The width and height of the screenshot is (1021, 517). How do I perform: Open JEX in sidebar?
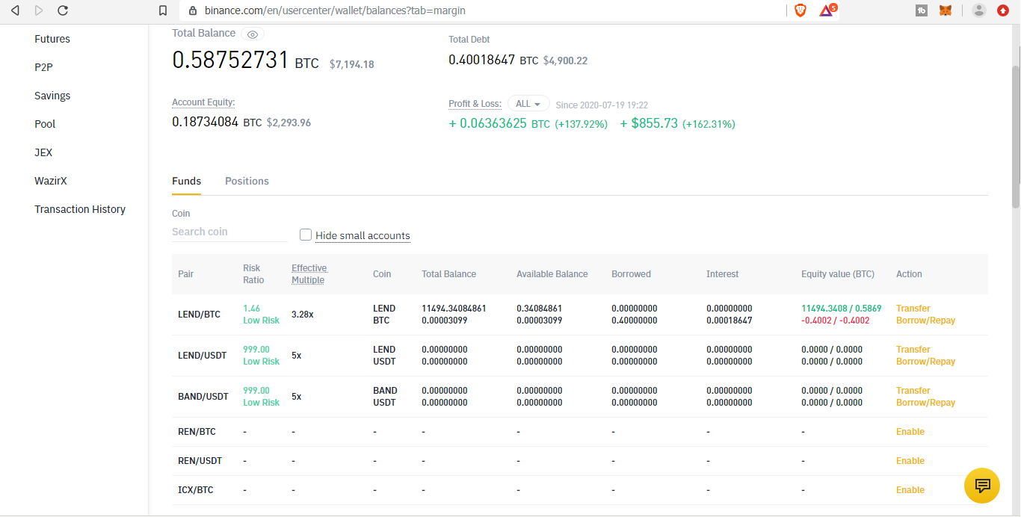[x=43, y=152]
